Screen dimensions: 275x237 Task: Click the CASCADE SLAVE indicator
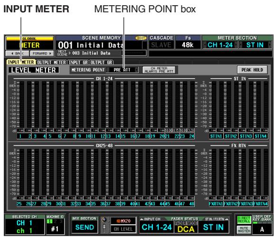click(x=161, y=45)
